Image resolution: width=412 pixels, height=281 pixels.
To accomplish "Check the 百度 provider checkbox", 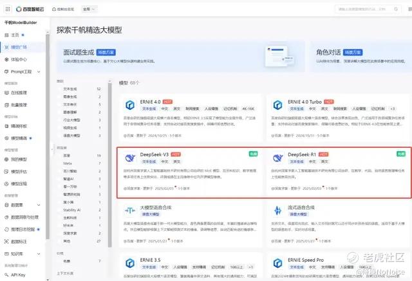I will click(60, 156).
